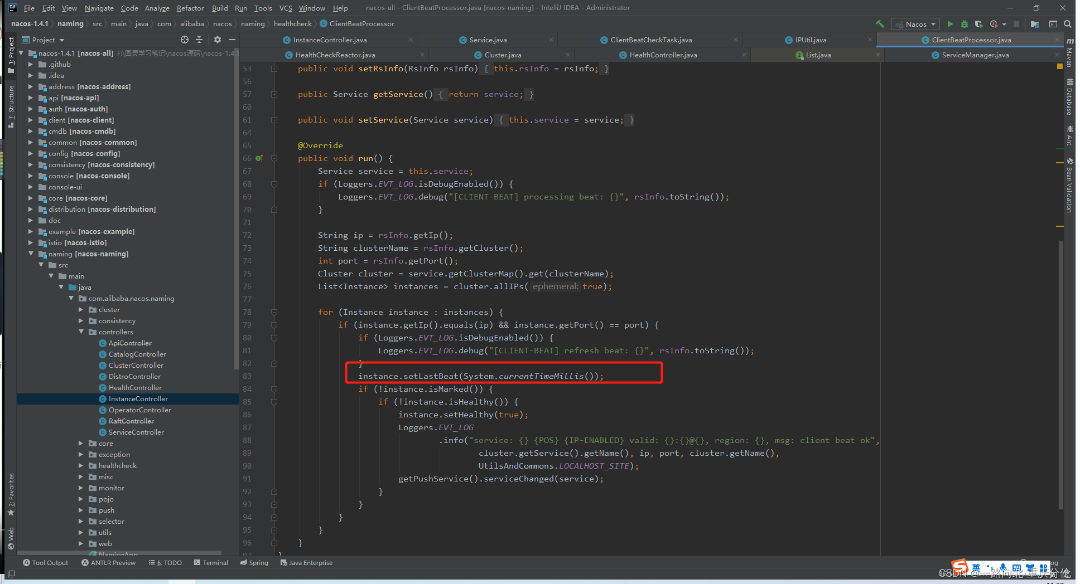Open the Spring tool window
The width and height of the screenshot is (1080, 584).
(x=254, y=563)
